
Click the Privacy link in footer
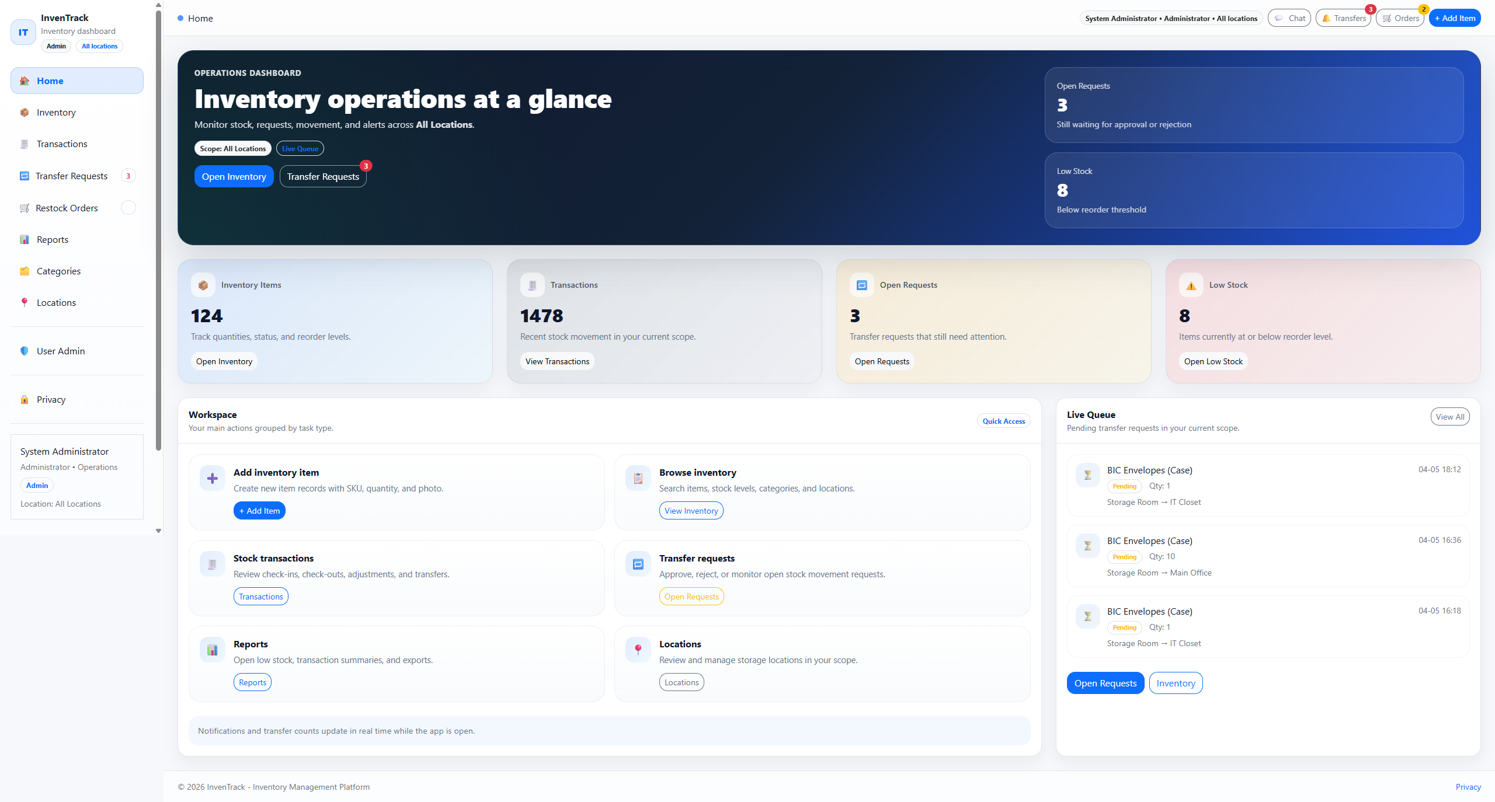click(x=1468, y=787)
